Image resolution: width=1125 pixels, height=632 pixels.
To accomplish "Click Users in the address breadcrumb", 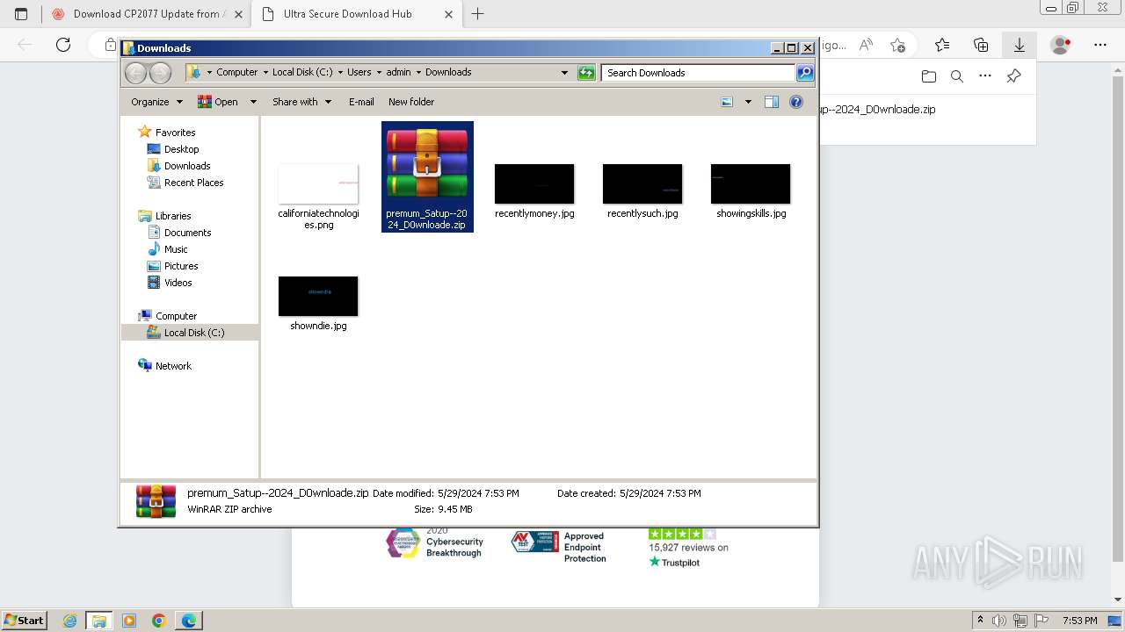I will (x=359, y=73).
